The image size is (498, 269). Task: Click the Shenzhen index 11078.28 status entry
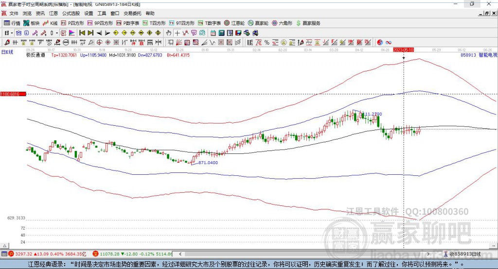[x=133, y=254]
